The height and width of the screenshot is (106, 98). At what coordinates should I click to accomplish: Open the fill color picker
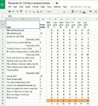click(91, 11)
